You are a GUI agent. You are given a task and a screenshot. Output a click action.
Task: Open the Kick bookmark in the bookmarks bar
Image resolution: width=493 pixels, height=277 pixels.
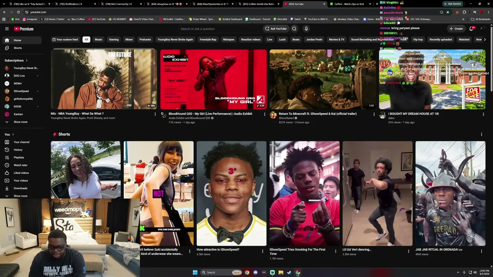click(x=15, y=19)
